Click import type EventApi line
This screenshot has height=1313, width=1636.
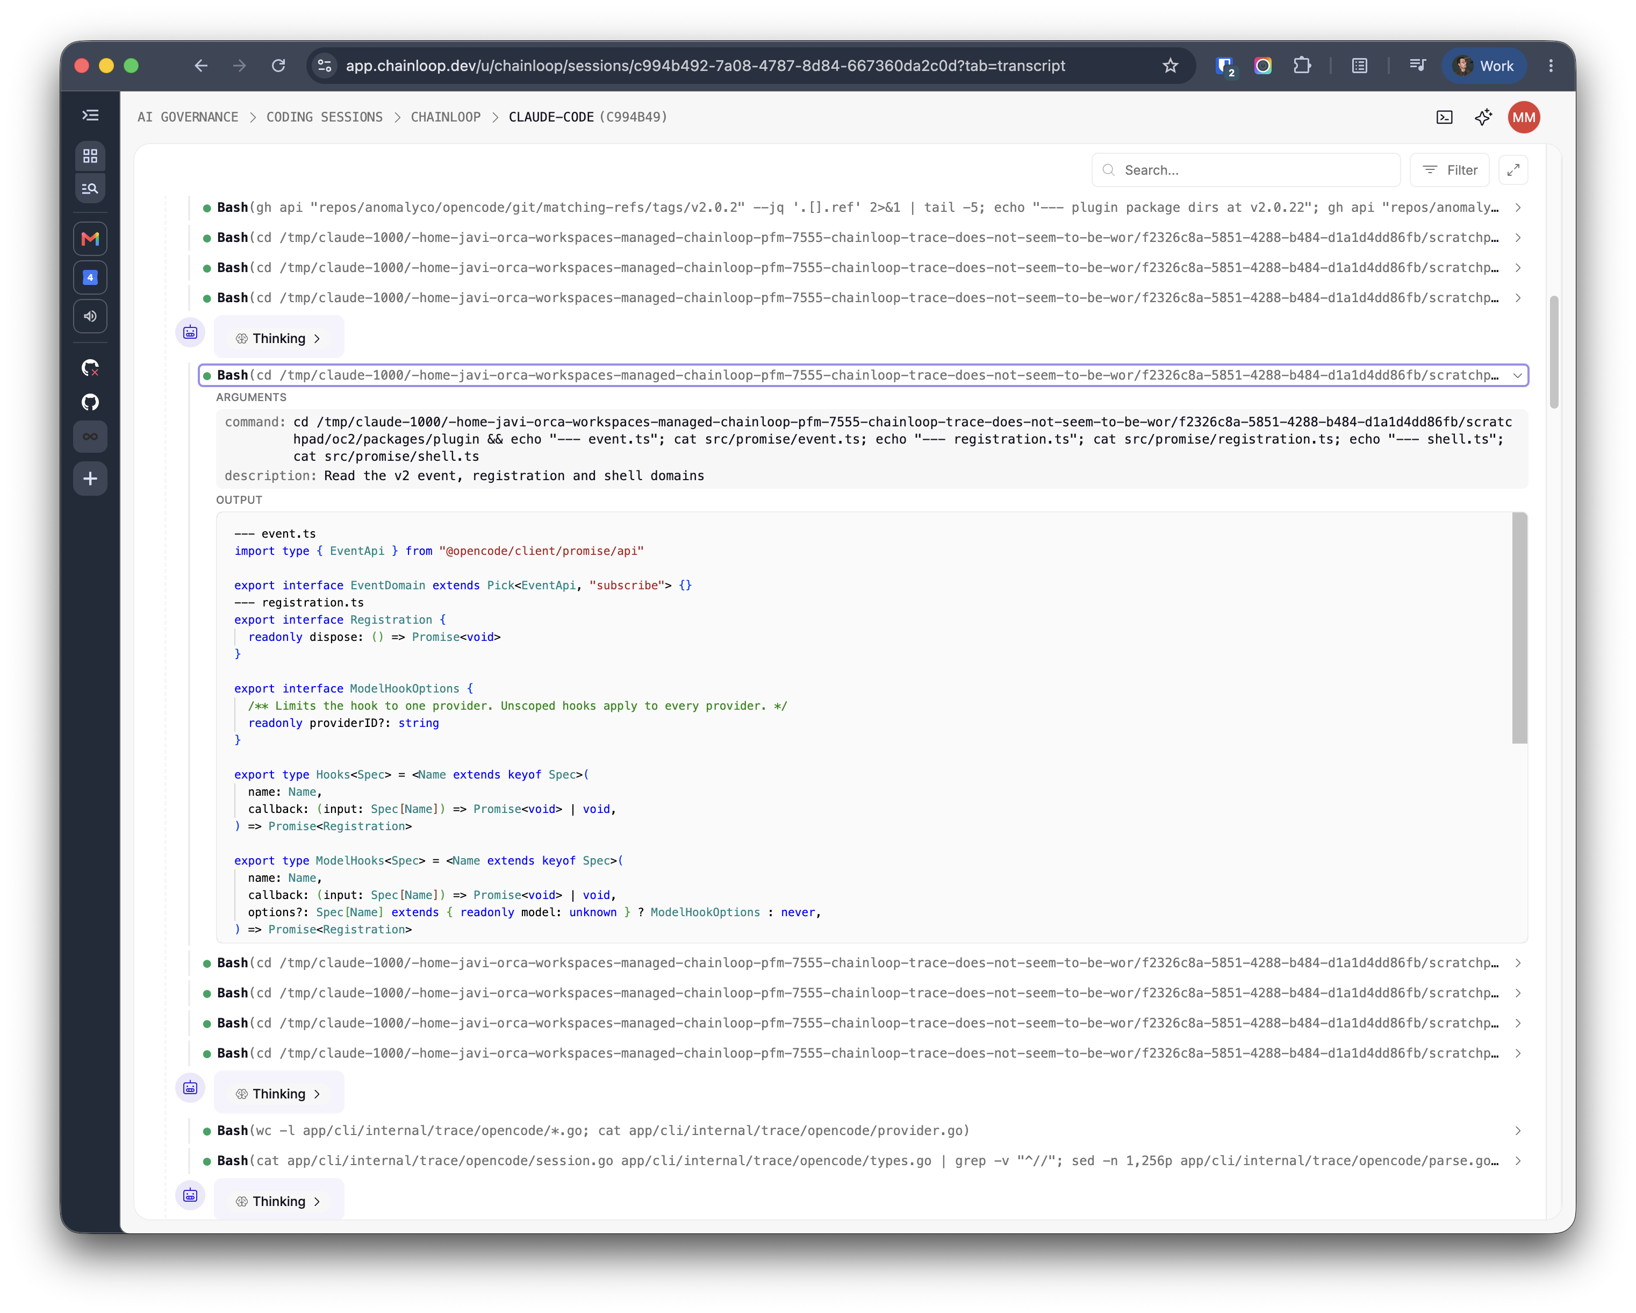(439, 551)
